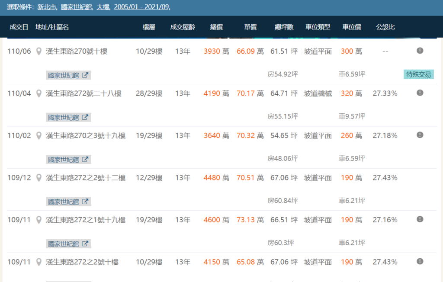Click 車9.57坪 detail text
Image resolution: width=443 pixels, height=282 pixels.
[x=352, y=116]
